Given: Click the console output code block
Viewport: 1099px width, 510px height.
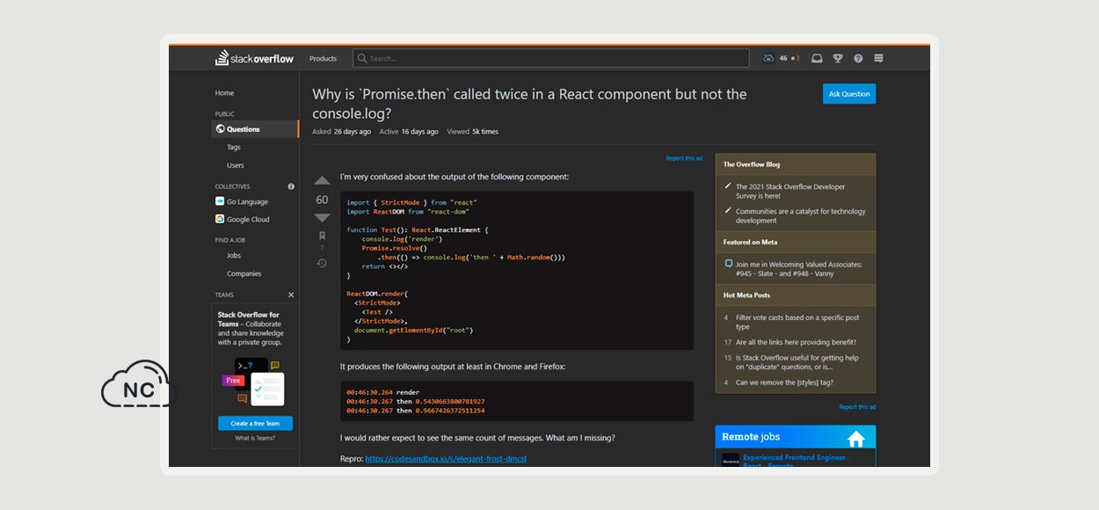Looking at the screenshot, I should pos(517,401).
